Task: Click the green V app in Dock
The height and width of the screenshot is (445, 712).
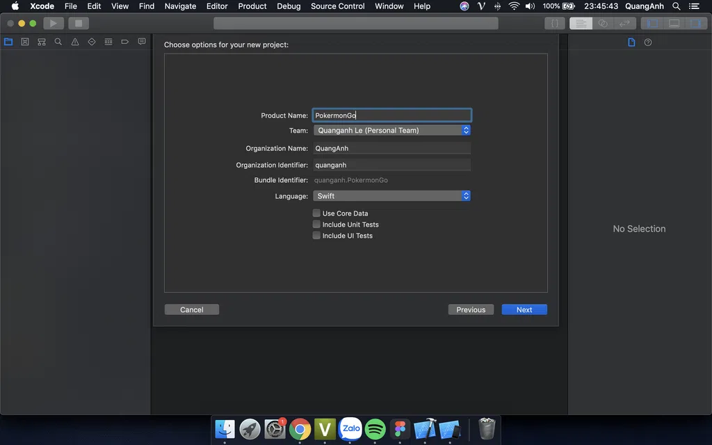Action: 325,429
